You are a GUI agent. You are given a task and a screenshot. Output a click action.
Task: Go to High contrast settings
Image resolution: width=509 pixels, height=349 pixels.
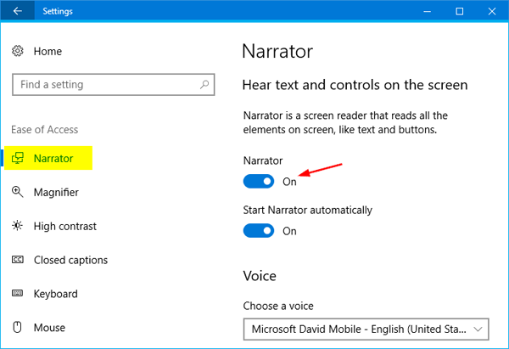64,227
